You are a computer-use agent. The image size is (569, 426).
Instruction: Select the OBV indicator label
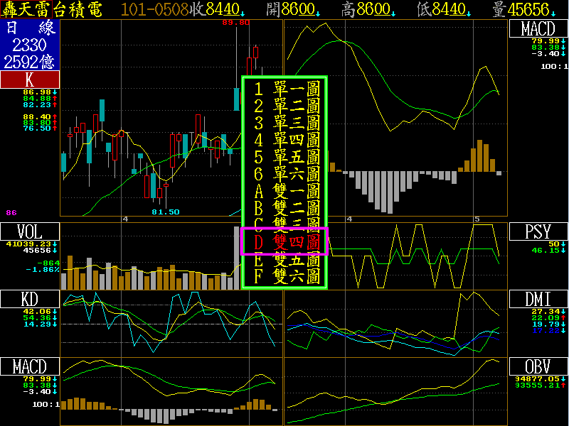(538, 366)
